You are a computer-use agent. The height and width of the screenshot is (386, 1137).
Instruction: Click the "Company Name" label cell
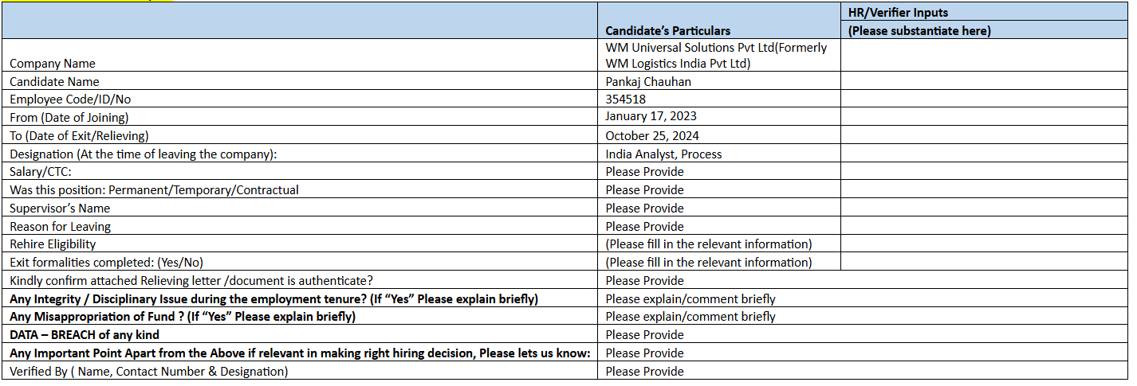click(x=53, y=64)
